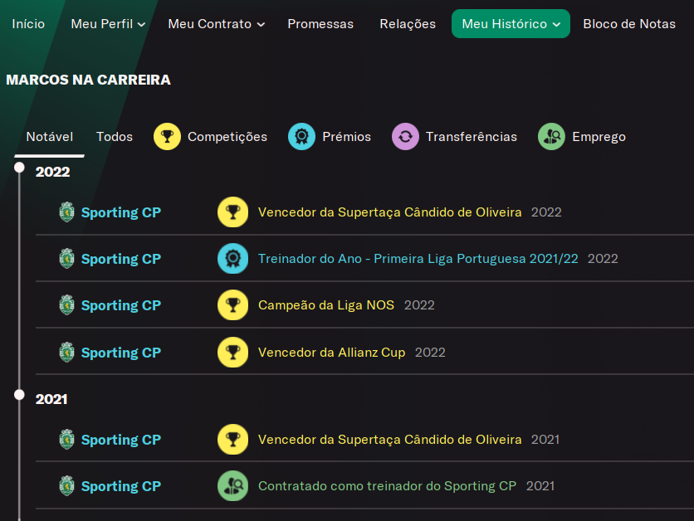Screen dimensions: 694x521
Task: Click the 2022 timeline marker dot
Action: pyautogui.click(x=19, y=168)
